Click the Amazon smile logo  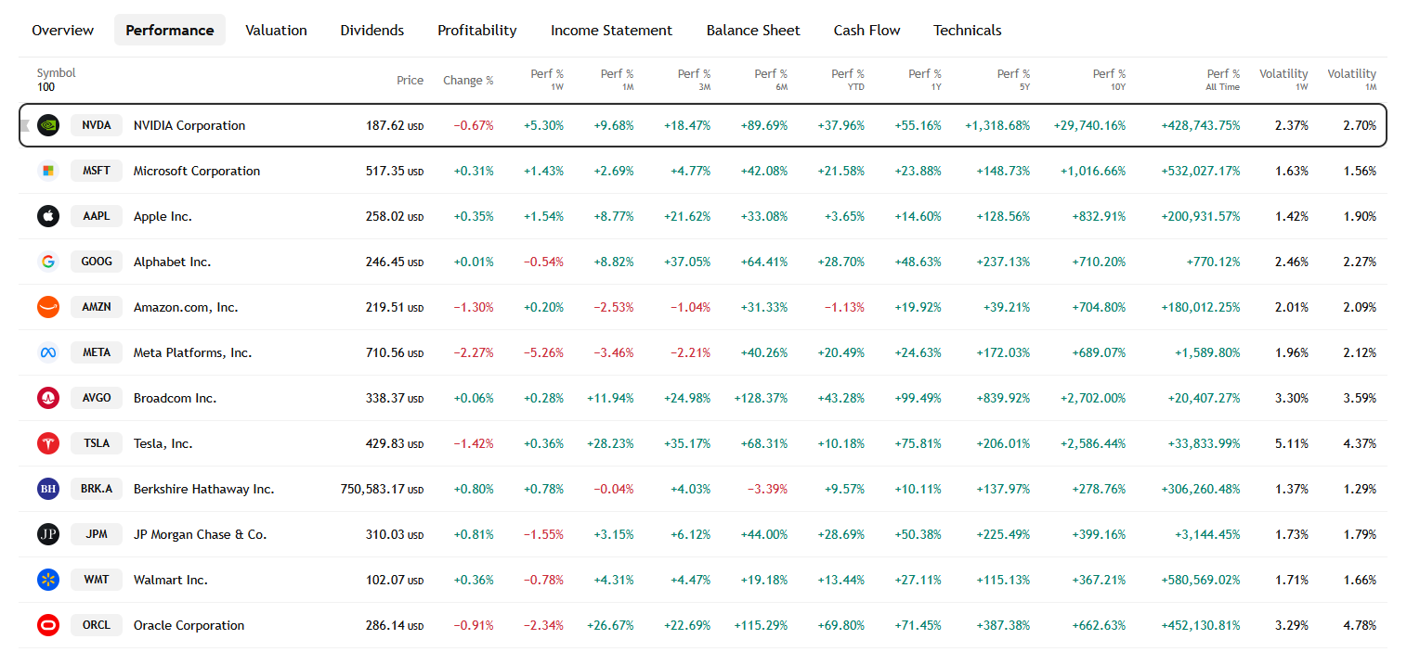(47, 306)
